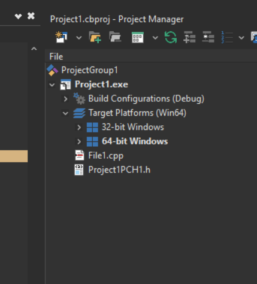Click the numbered Build order list icon

tap(227, 37)
